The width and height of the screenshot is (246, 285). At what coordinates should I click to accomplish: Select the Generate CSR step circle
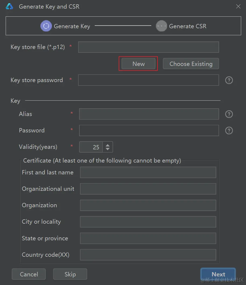click(x=161, y=26)
